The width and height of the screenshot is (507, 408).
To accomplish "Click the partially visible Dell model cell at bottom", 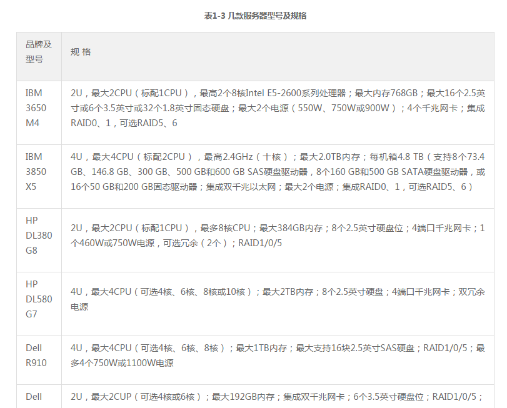I will click(x=39, y=396).
